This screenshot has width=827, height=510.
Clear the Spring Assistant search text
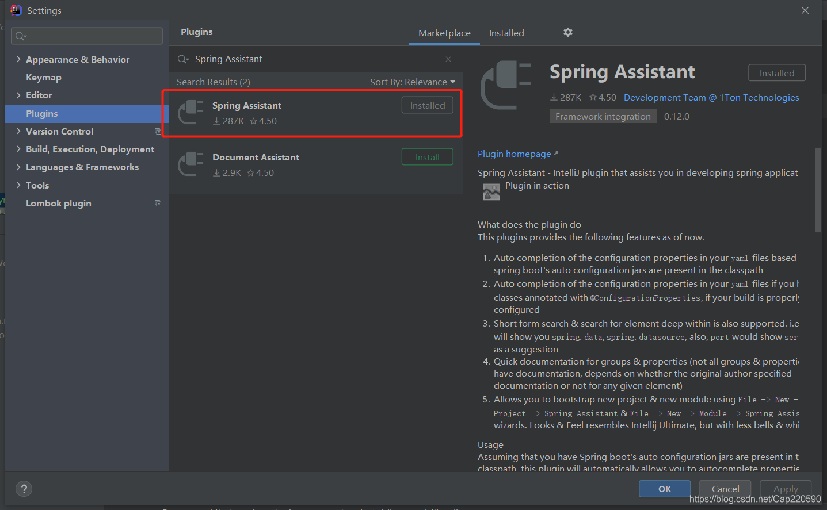click(448, 59)
